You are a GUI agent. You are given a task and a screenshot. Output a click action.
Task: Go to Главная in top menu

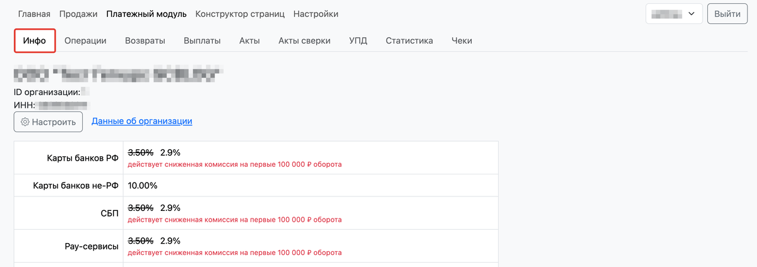(34, 14)
